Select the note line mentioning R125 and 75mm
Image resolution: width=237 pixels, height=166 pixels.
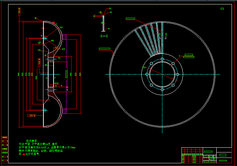(x=47, y=147)
